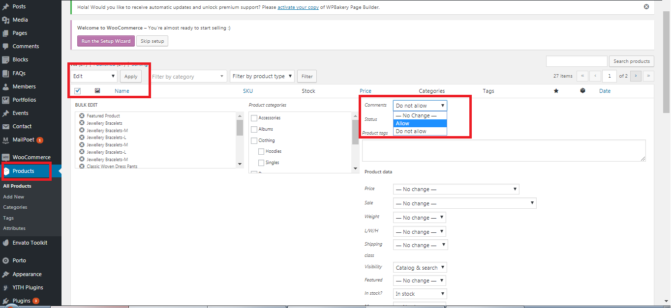This screenshot has width=672, height=308.
Task: Click the current page number field
Action: pyautogui.click(x=610, y=76)
